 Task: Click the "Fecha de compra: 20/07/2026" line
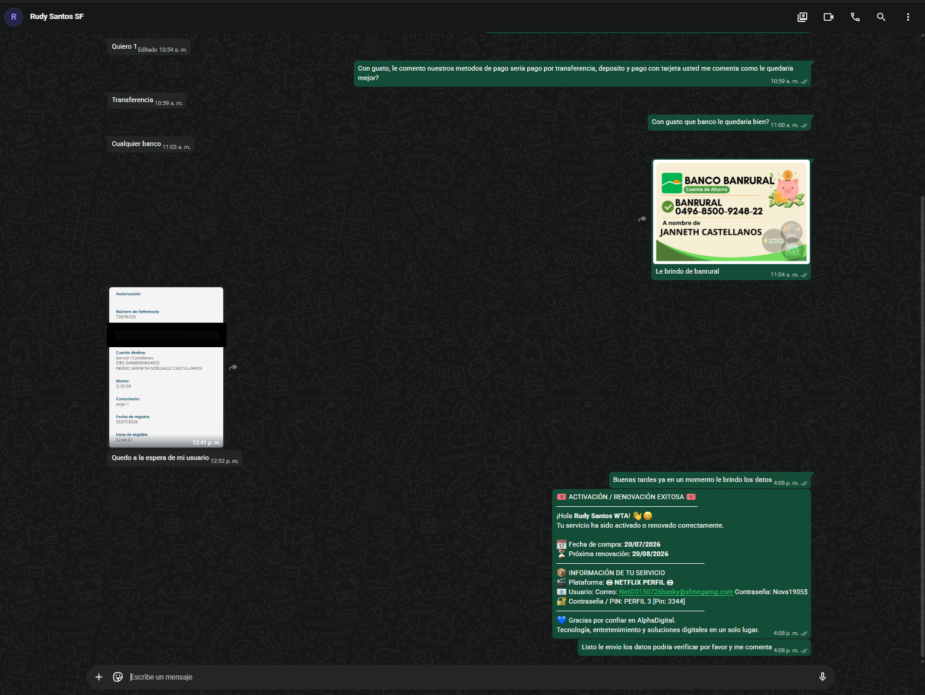click(609, 544)
